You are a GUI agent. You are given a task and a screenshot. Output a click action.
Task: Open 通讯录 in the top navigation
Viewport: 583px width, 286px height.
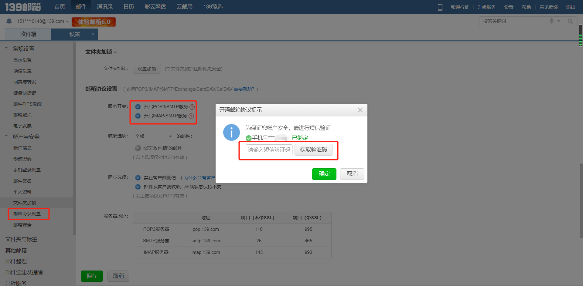[x=105, y=7]
